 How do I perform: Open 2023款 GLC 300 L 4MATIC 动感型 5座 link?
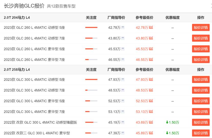point(34,80)
